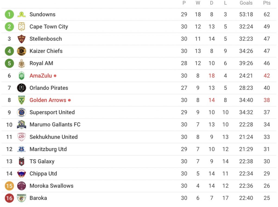The image size is (278, 207).
Task: Select the Moroka Swallows table row name
Action: (51, 186)
